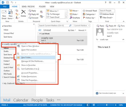Viewport: 126px width, 107px height.
Task: Click the Help question mark icon
Action: click(106, 3)
